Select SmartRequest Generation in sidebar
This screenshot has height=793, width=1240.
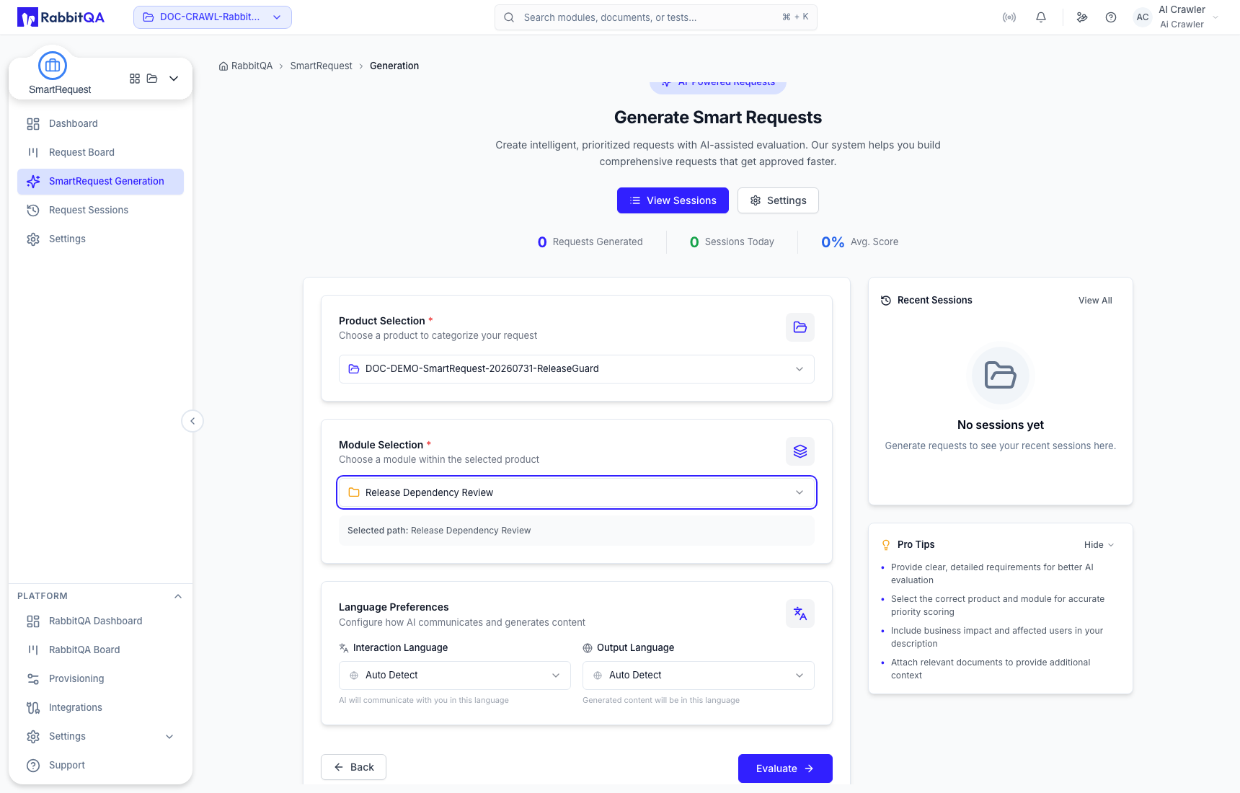(x=100, y=182)
